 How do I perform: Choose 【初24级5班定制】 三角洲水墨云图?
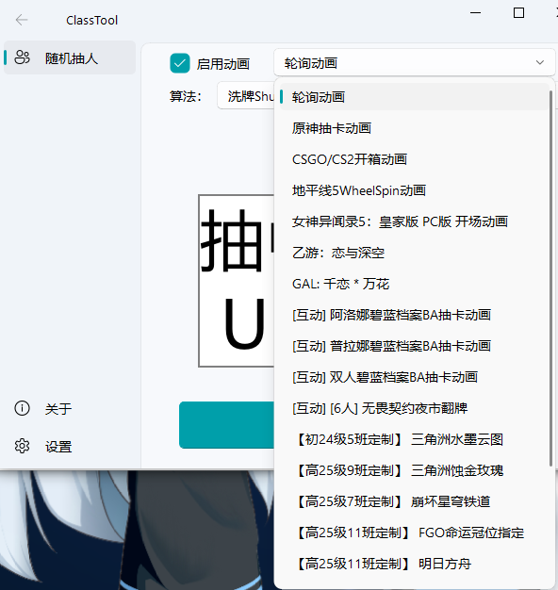tap(414, 439)
